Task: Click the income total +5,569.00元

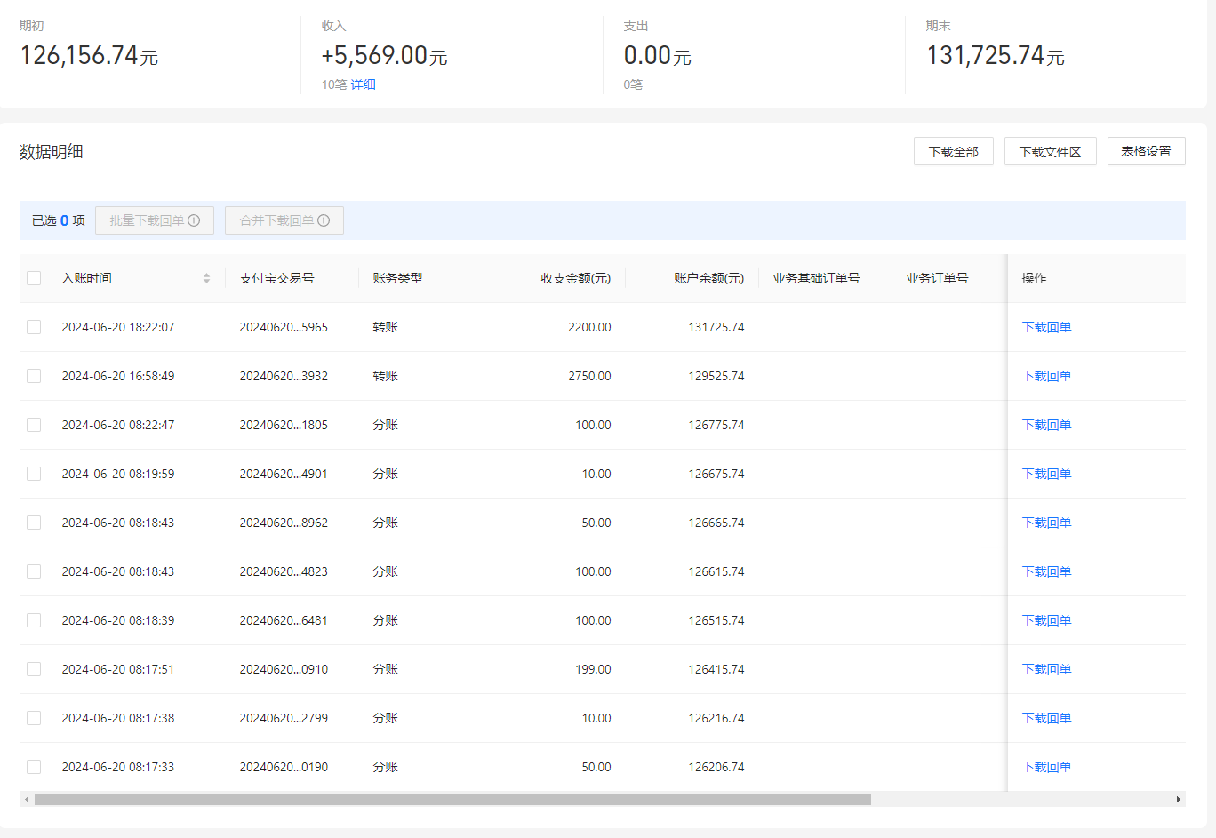Action: click(384, 55)
